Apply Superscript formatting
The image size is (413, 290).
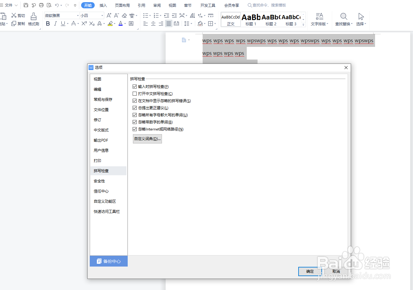point(84,23)
